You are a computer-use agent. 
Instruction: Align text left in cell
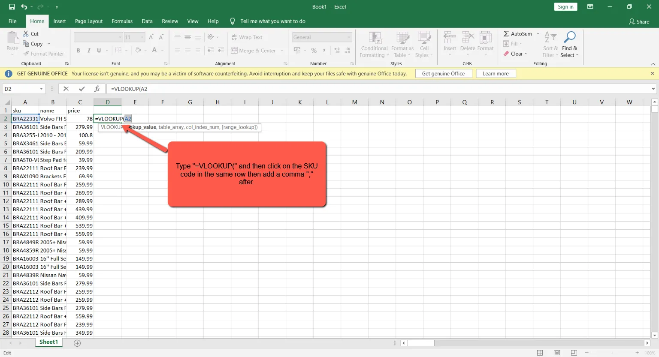click(x=177, y=51)
